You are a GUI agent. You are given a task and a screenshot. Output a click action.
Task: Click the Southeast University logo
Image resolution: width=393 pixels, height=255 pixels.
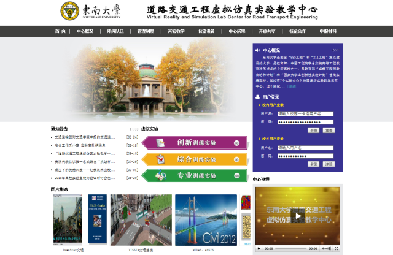coord(69,11)
